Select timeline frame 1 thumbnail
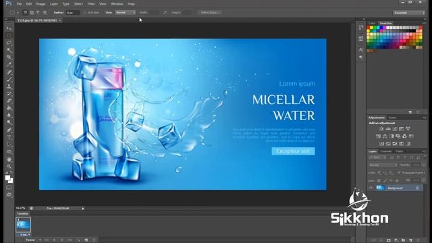This screenshot has height=243, width=432. click(x=23, y=225)
